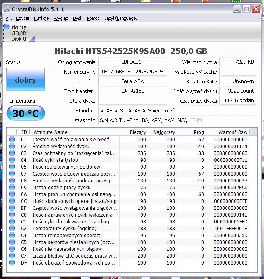Image resolution: width=264 pixels, height=279 pixels.
Task: Click blue status icon of attribute 05
Action: click(12, 167)
